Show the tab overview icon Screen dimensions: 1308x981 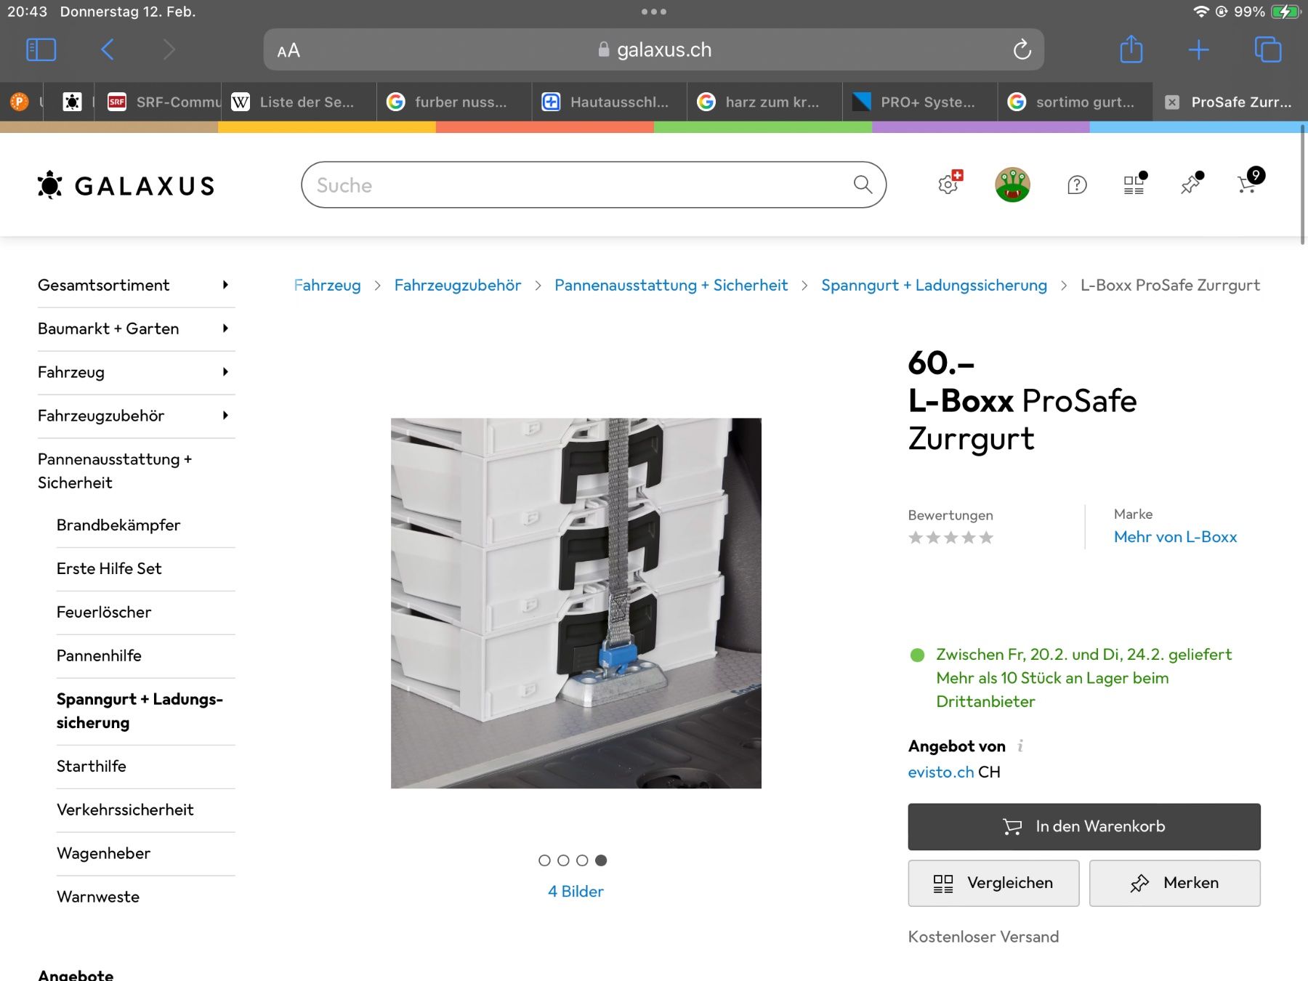click(1267, 49)
